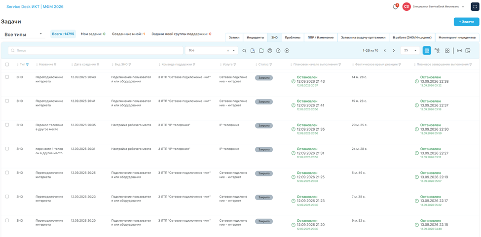The height and width of the screenshot is (237, 481).
Task: Check the select-all header checkbox
Action: [x=7, y=65]
